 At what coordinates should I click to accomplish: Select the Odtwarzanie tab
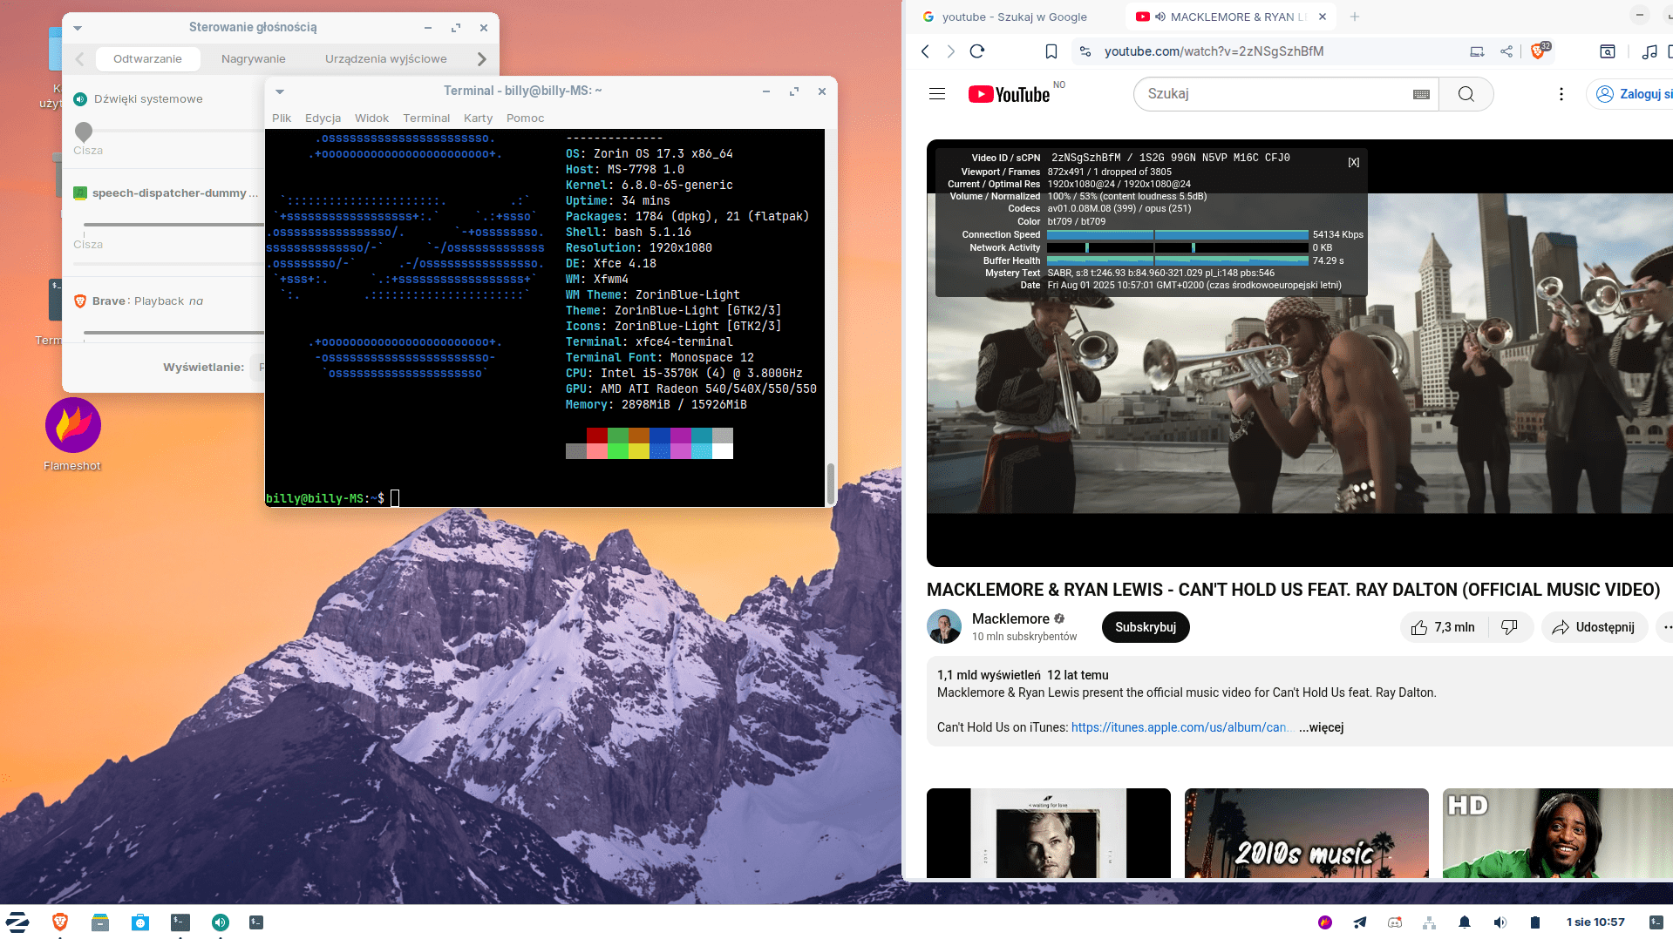point(147,59)
